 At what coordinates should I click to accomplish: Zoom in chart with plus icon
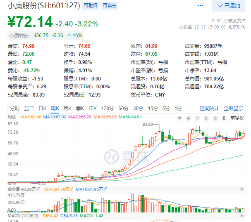click(189, 118)
